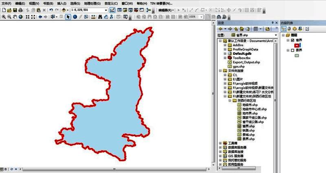Click the Save document icon
326x173 pixels.
tap(15, 10)
